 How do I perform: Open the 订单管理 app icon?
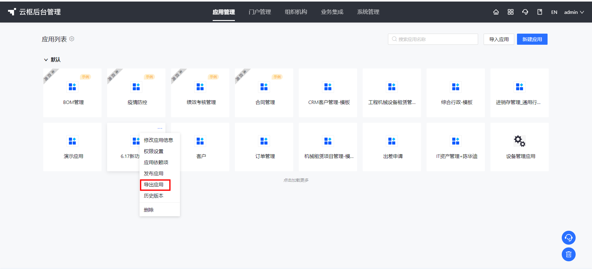point(264,141)
